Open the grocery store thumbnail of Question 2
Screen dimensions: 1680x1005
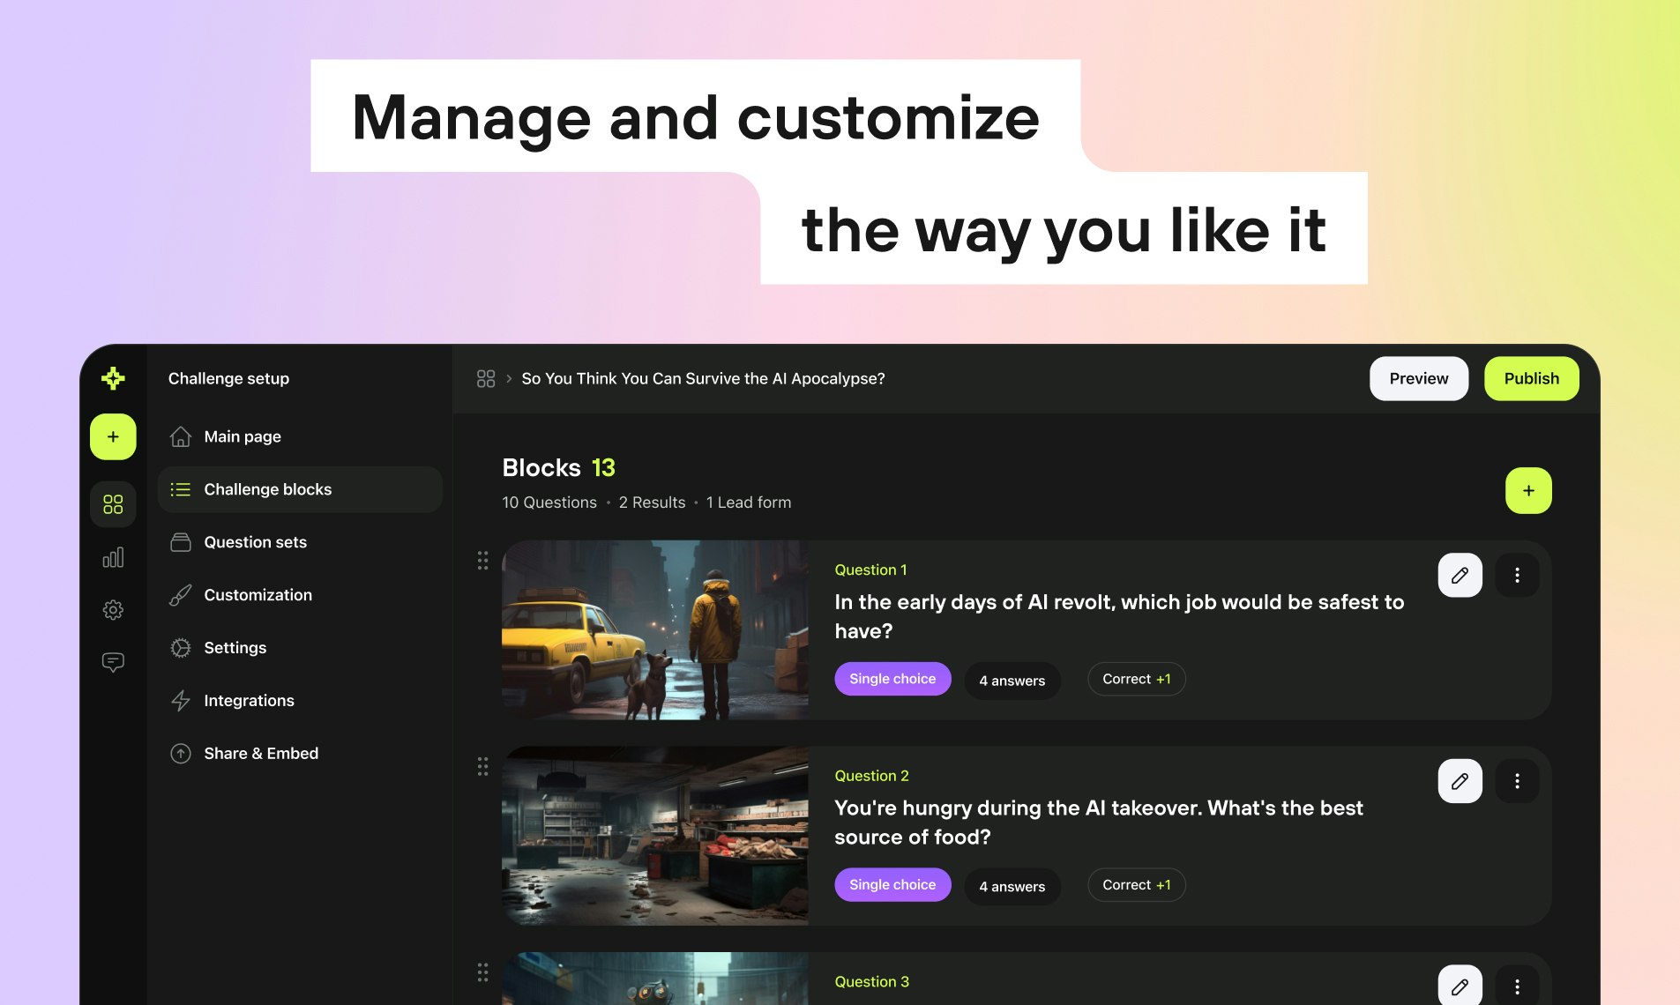(655, 836)
